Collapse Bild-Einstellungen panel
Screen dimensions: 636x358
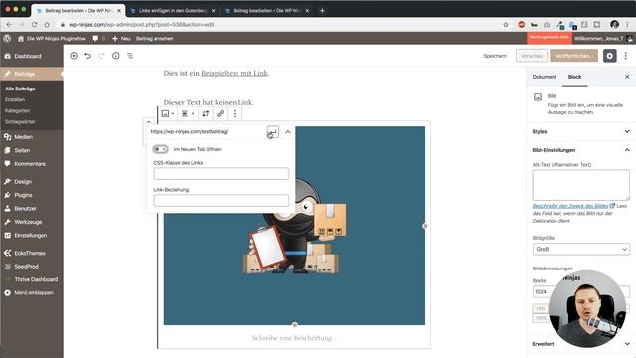coord(580,150)
